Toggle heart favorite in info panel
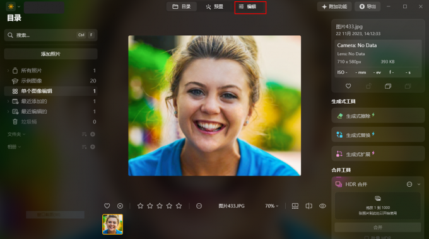The width and height of the screenshot is (429, 239). pos(348,86)
